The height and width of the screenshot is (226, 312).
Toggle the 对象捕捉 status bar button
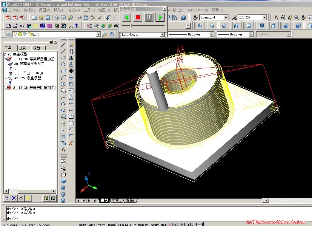[125, 225]
